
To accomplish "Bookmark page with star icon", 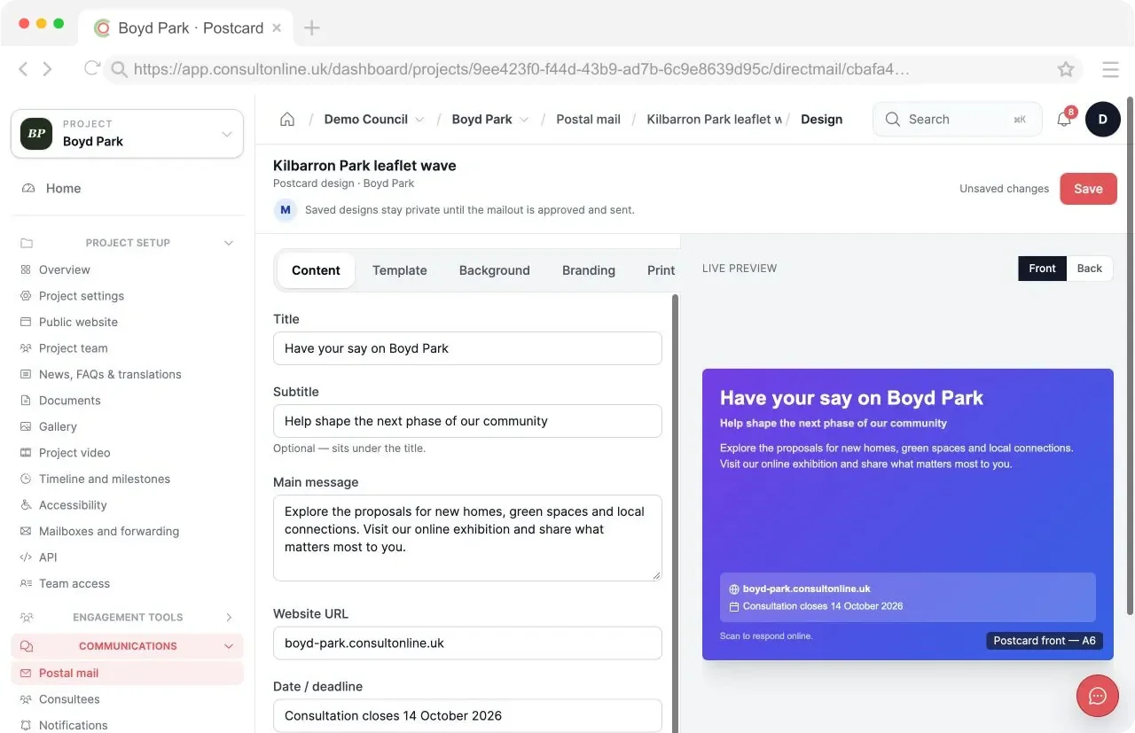I will (x=1066, y=69).
